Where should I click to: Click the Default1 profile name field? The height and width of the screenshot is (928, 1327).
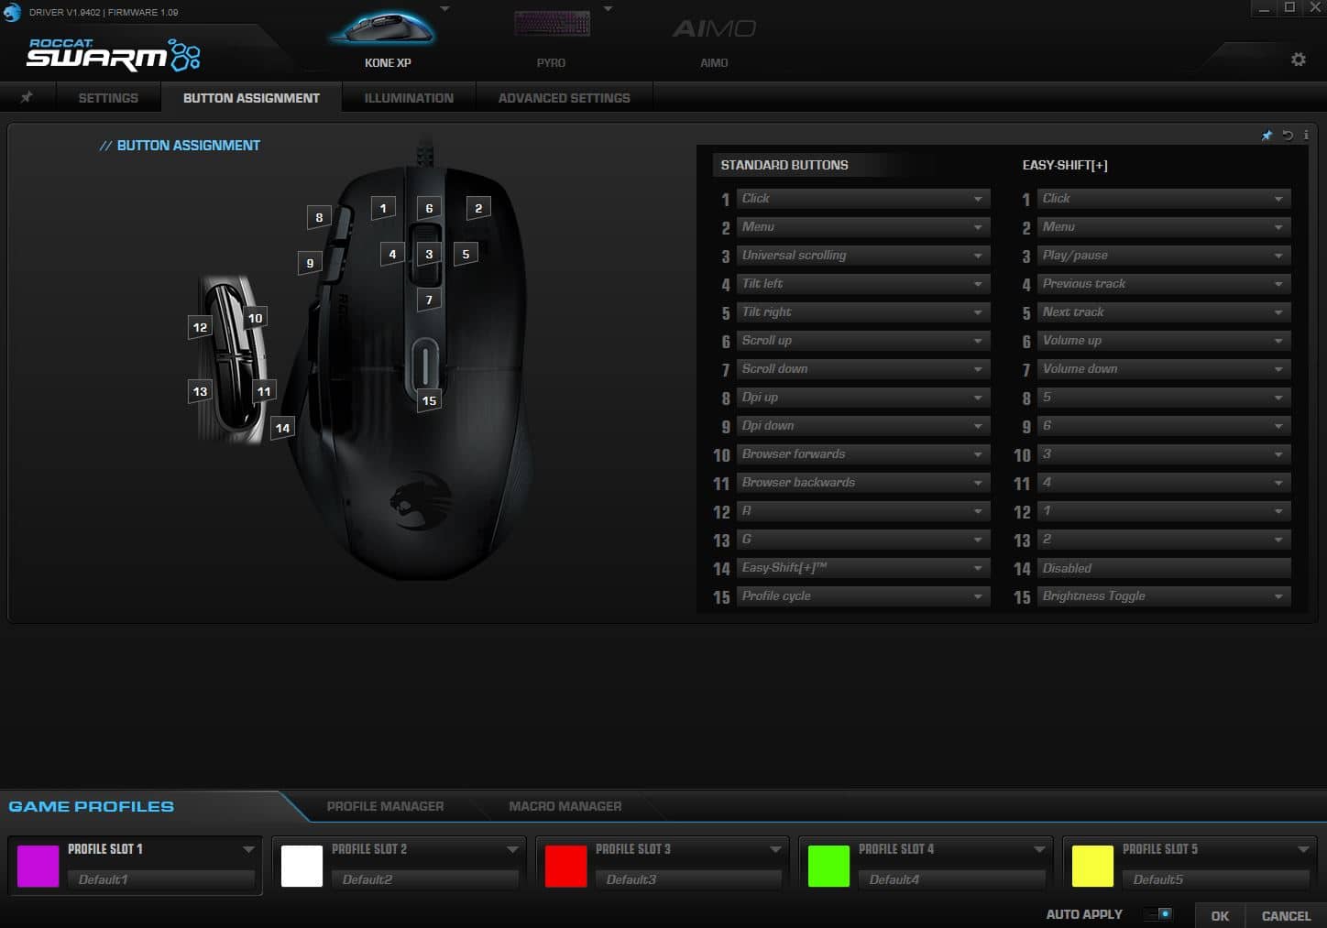coord(161,879)
